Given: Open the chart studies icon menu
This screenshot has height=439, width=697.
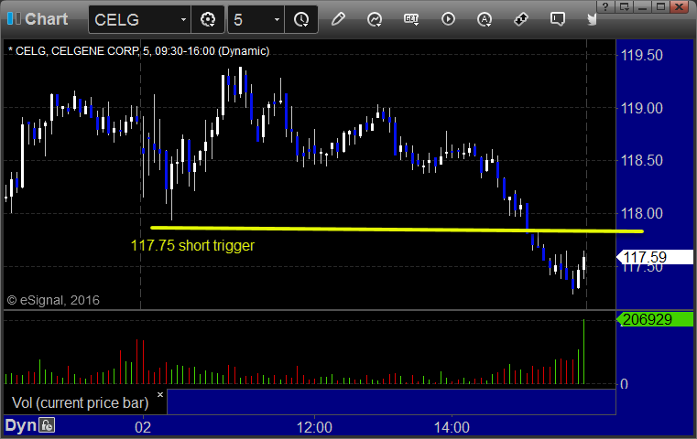Looking at the screenshot, I should [x=375, y=19].
